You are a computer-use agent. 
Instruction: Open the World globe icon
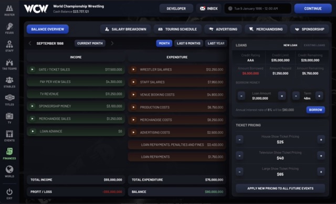tap(9, 169)
